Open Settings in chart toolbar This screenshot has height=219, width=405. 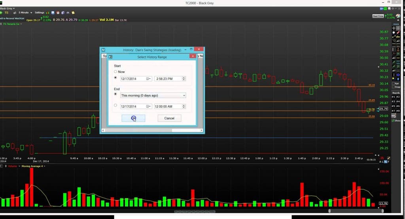(x=40, y=13)
